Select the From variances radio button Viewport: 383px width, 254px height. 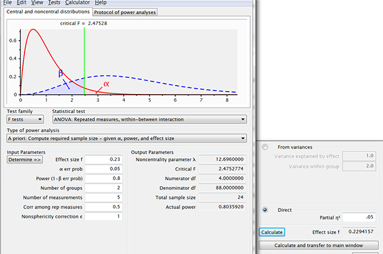point(265,147)
